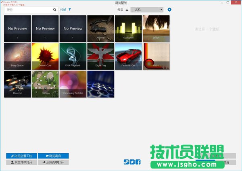Open settings with the gear icon
Viewport: 242px width, 171px height.
(169, 10)
